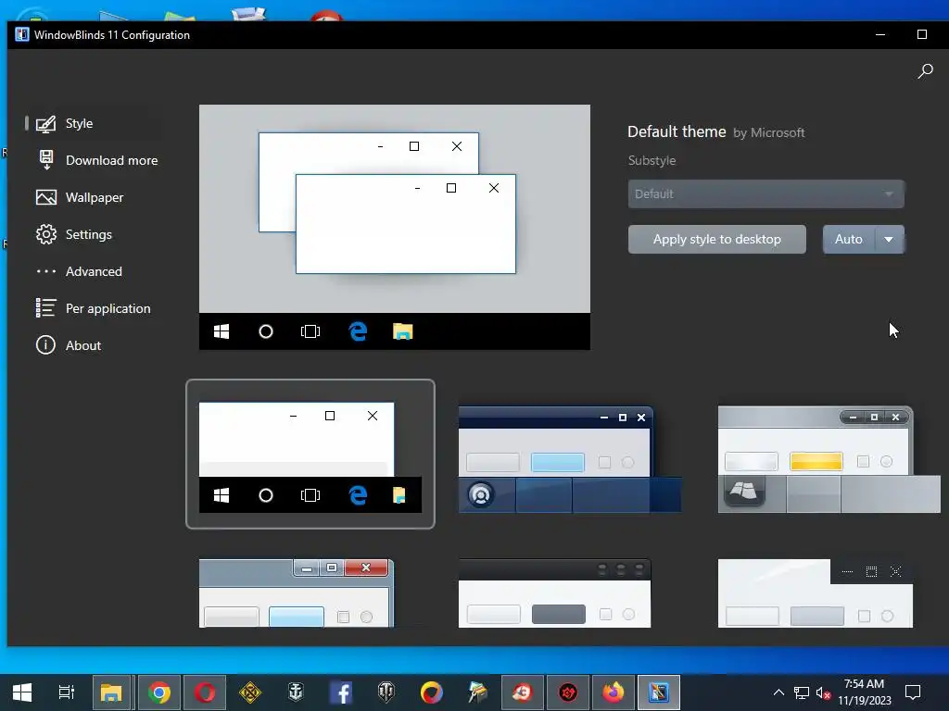Screen dimensions: 949x711
Task: Open File Explorer from taskbar
Action: coord(111,692)
